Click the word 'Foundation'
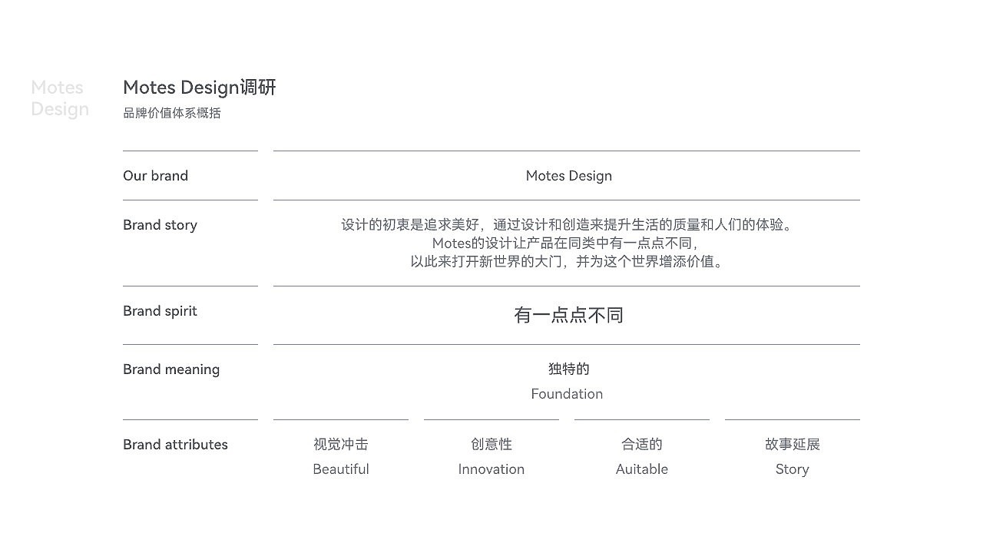Screen dimensions: 983x553 (567, 394)
